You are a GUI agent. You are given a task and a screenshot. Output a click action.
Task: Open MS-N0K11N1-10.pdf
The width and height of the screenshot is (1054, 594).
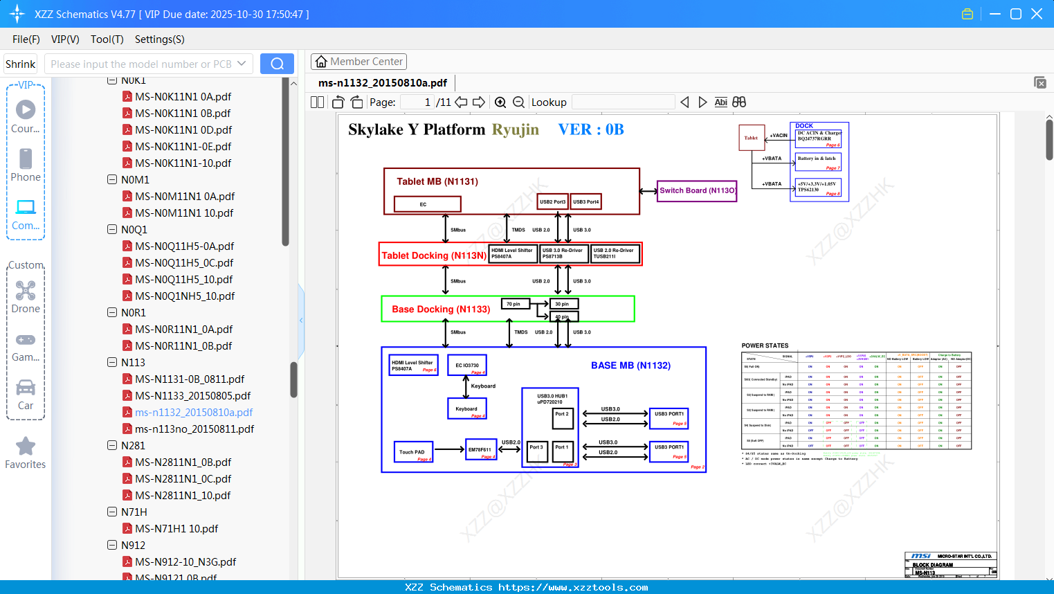(183, 163)
